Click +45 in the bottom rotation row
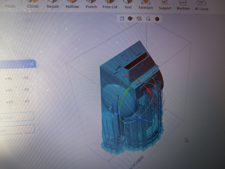The width and height of the screenshot is (225, 169). point(9,102)
